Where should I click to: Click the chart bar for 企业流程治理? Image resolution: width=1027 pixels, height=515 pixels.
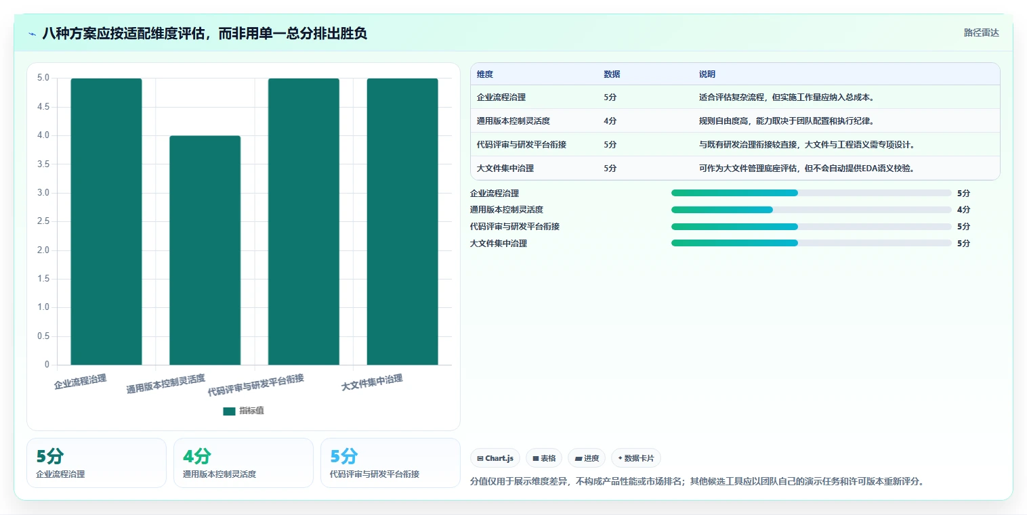pyautogui.click(x=106, y=221)
